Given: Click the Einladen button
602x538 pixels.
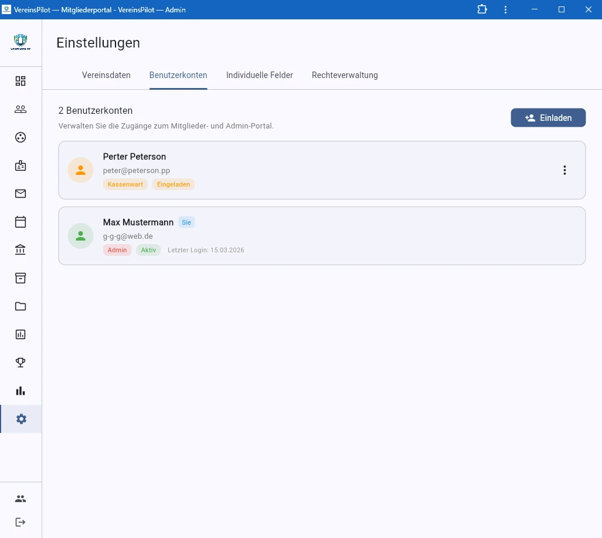Looking at the screenshot, I should coord(548,117).
